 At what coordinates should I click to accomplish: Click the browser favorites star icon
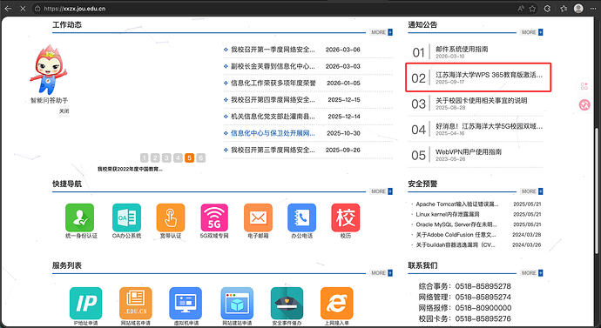[532, 9]
